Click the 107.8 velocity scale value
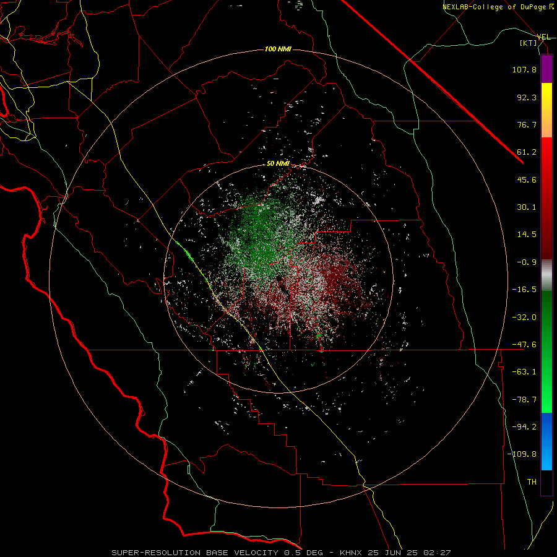The image size is (557, 557). point(524,69)
